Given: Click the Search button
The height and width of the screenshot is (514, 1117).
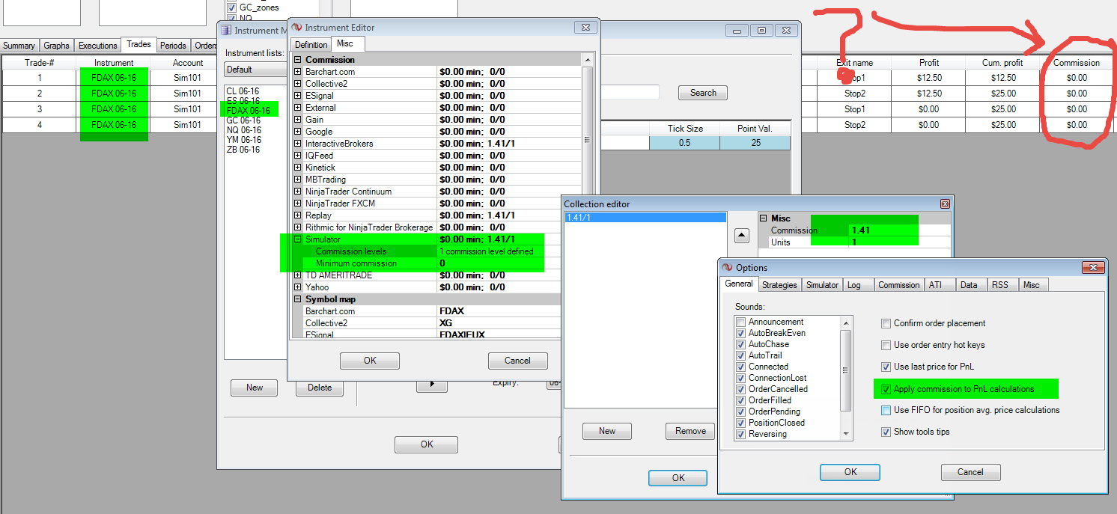Looking at the screenshot, I should pyautogui.click(x=703, y=93).
